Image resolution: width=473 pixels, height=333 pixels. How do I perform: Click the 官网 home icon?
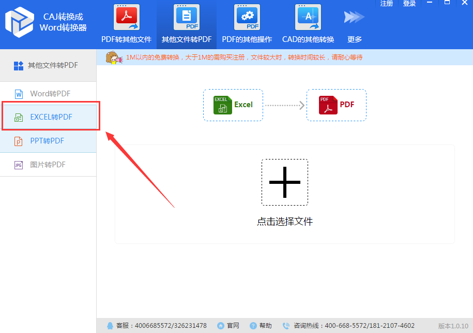click(221, 326)
